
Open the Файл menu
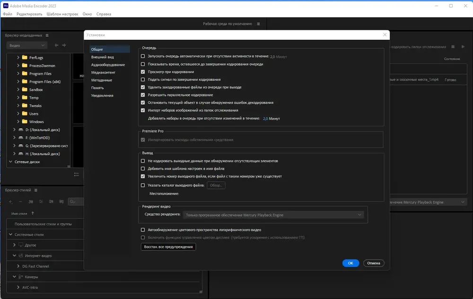[8, 14]
